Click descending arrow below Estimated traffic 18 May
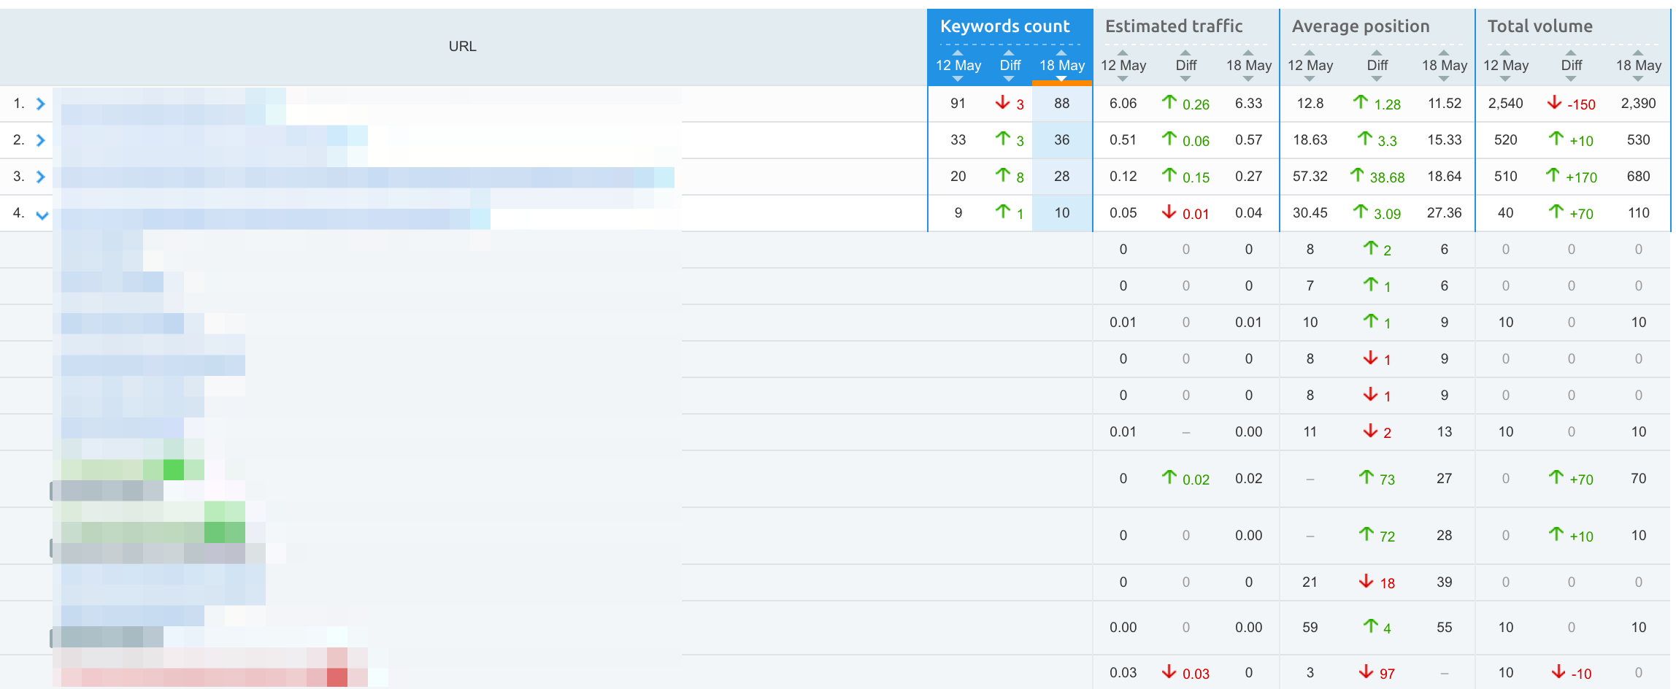 tap(1248, 79)
